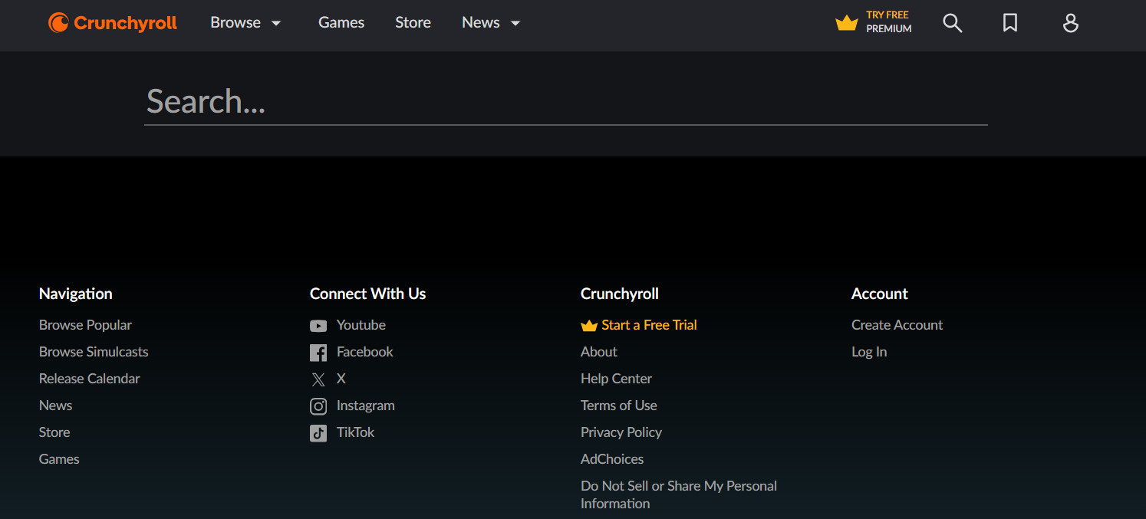This screenshot has width=1146, height=519.
Task: Expand the News dropdown arrow in header
Action: point(515,24)
